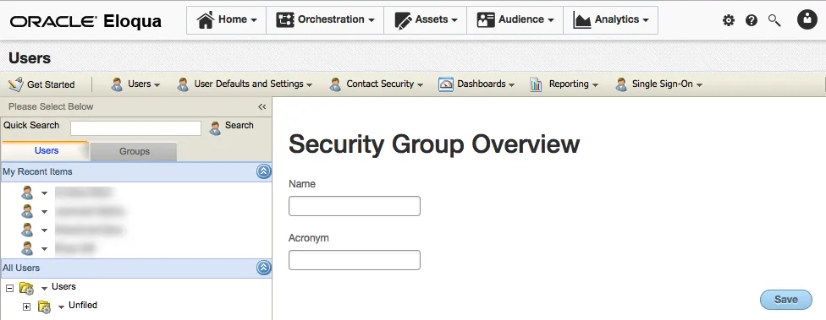
Task: Switch to the Groups tab
Action: [x=135, y=151]
